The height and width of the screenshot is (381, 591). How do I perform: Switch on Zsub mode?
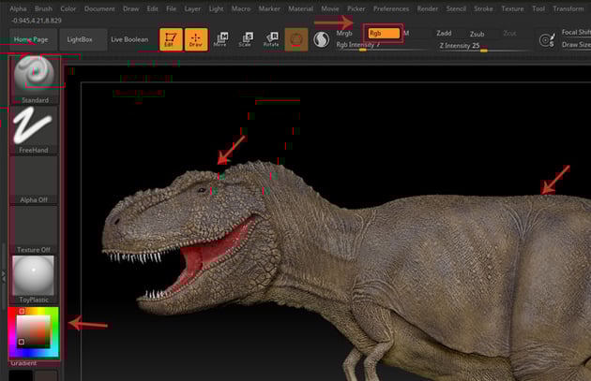click(477, 33)
